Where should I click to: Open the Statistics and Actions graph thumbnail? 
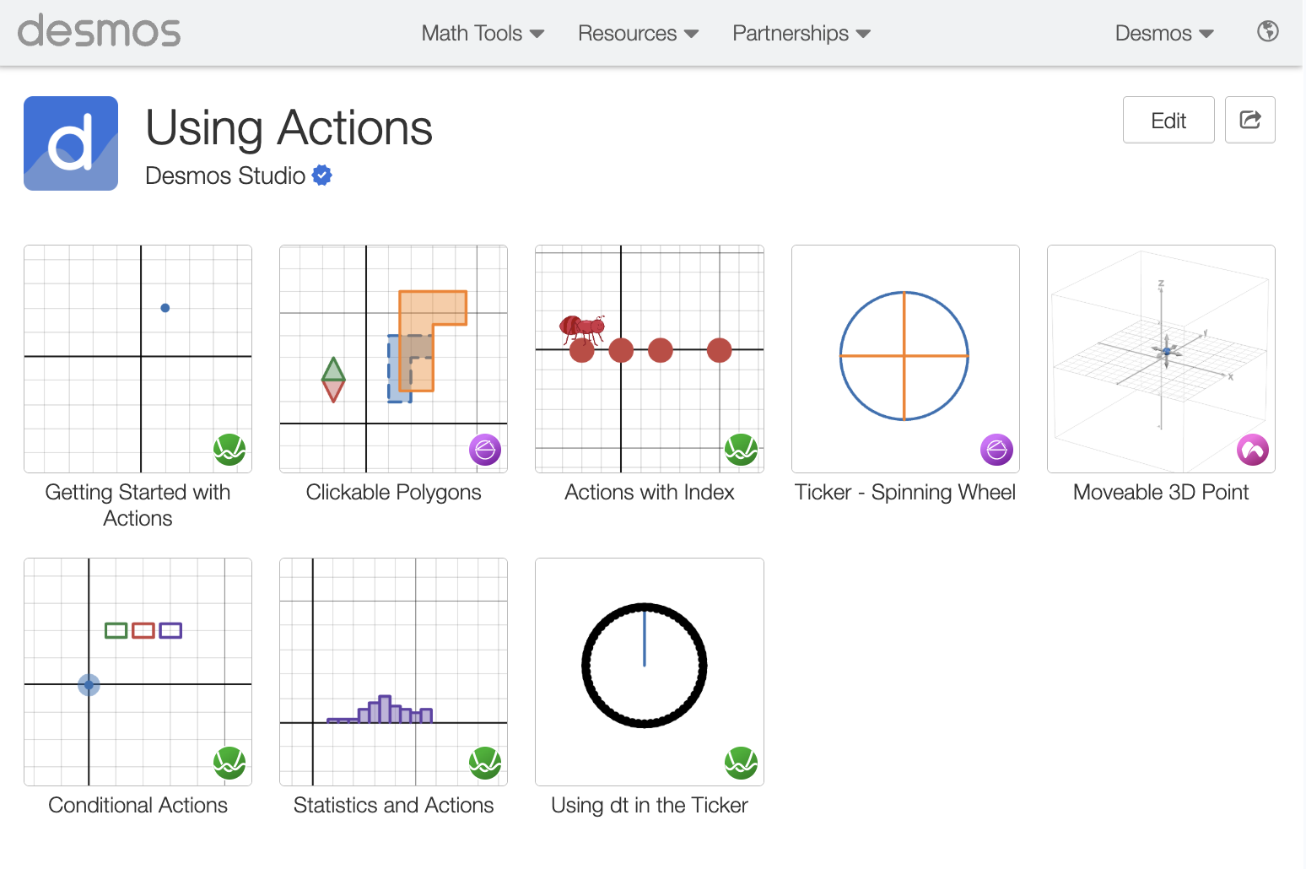pyautogui.click(x=393, y=672)
